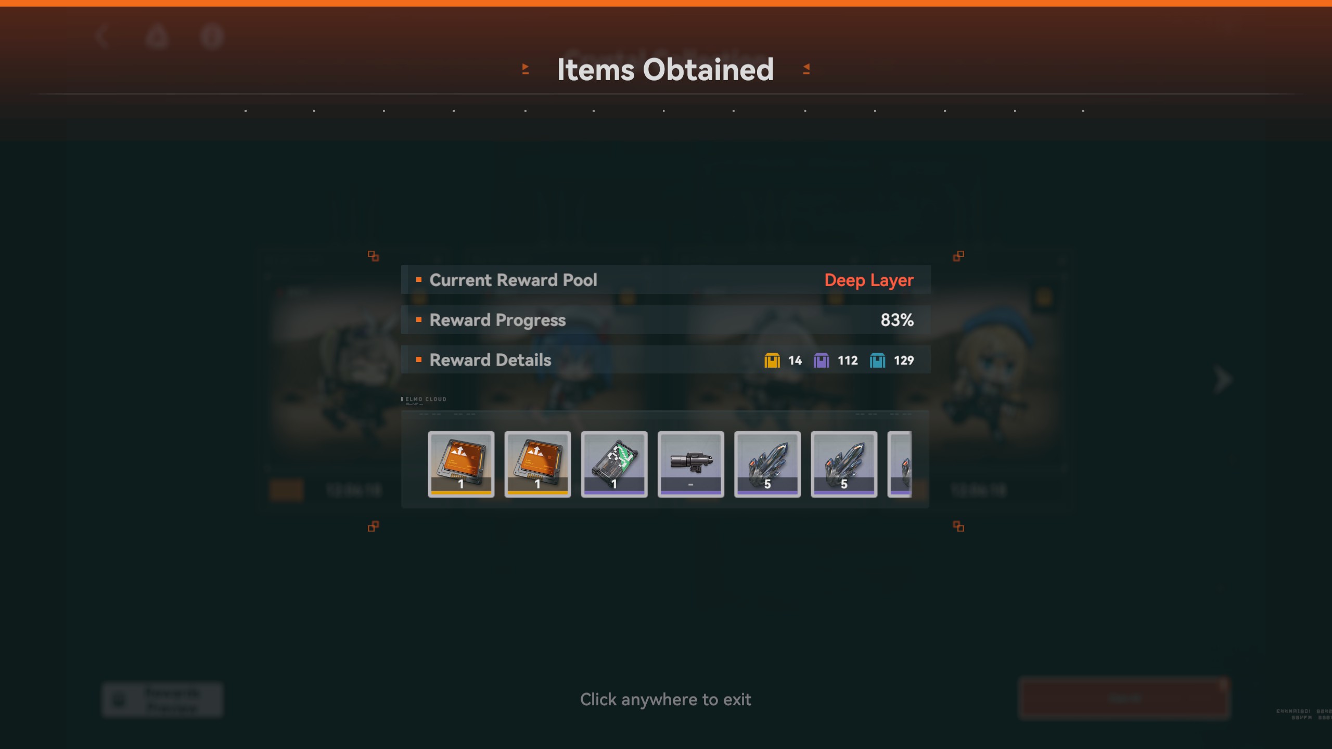1332x749 pixels.
Task: Click the Current Reward Pool row
Action: (x=665, y=280)
